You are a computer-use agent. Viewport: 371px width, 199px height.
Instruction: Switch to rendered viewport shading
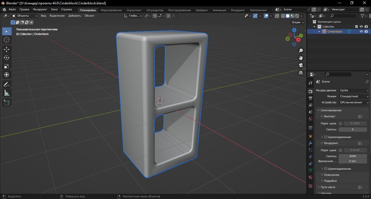tap(297, 16)
